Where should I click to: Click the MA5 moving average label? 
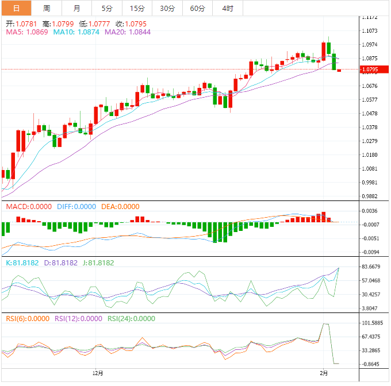[27, 32]
